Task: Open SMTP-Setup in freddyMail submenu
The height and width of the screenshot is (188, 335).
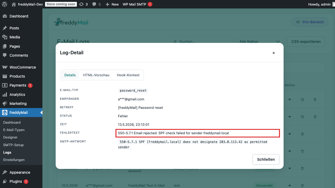Action: [13, 145]
